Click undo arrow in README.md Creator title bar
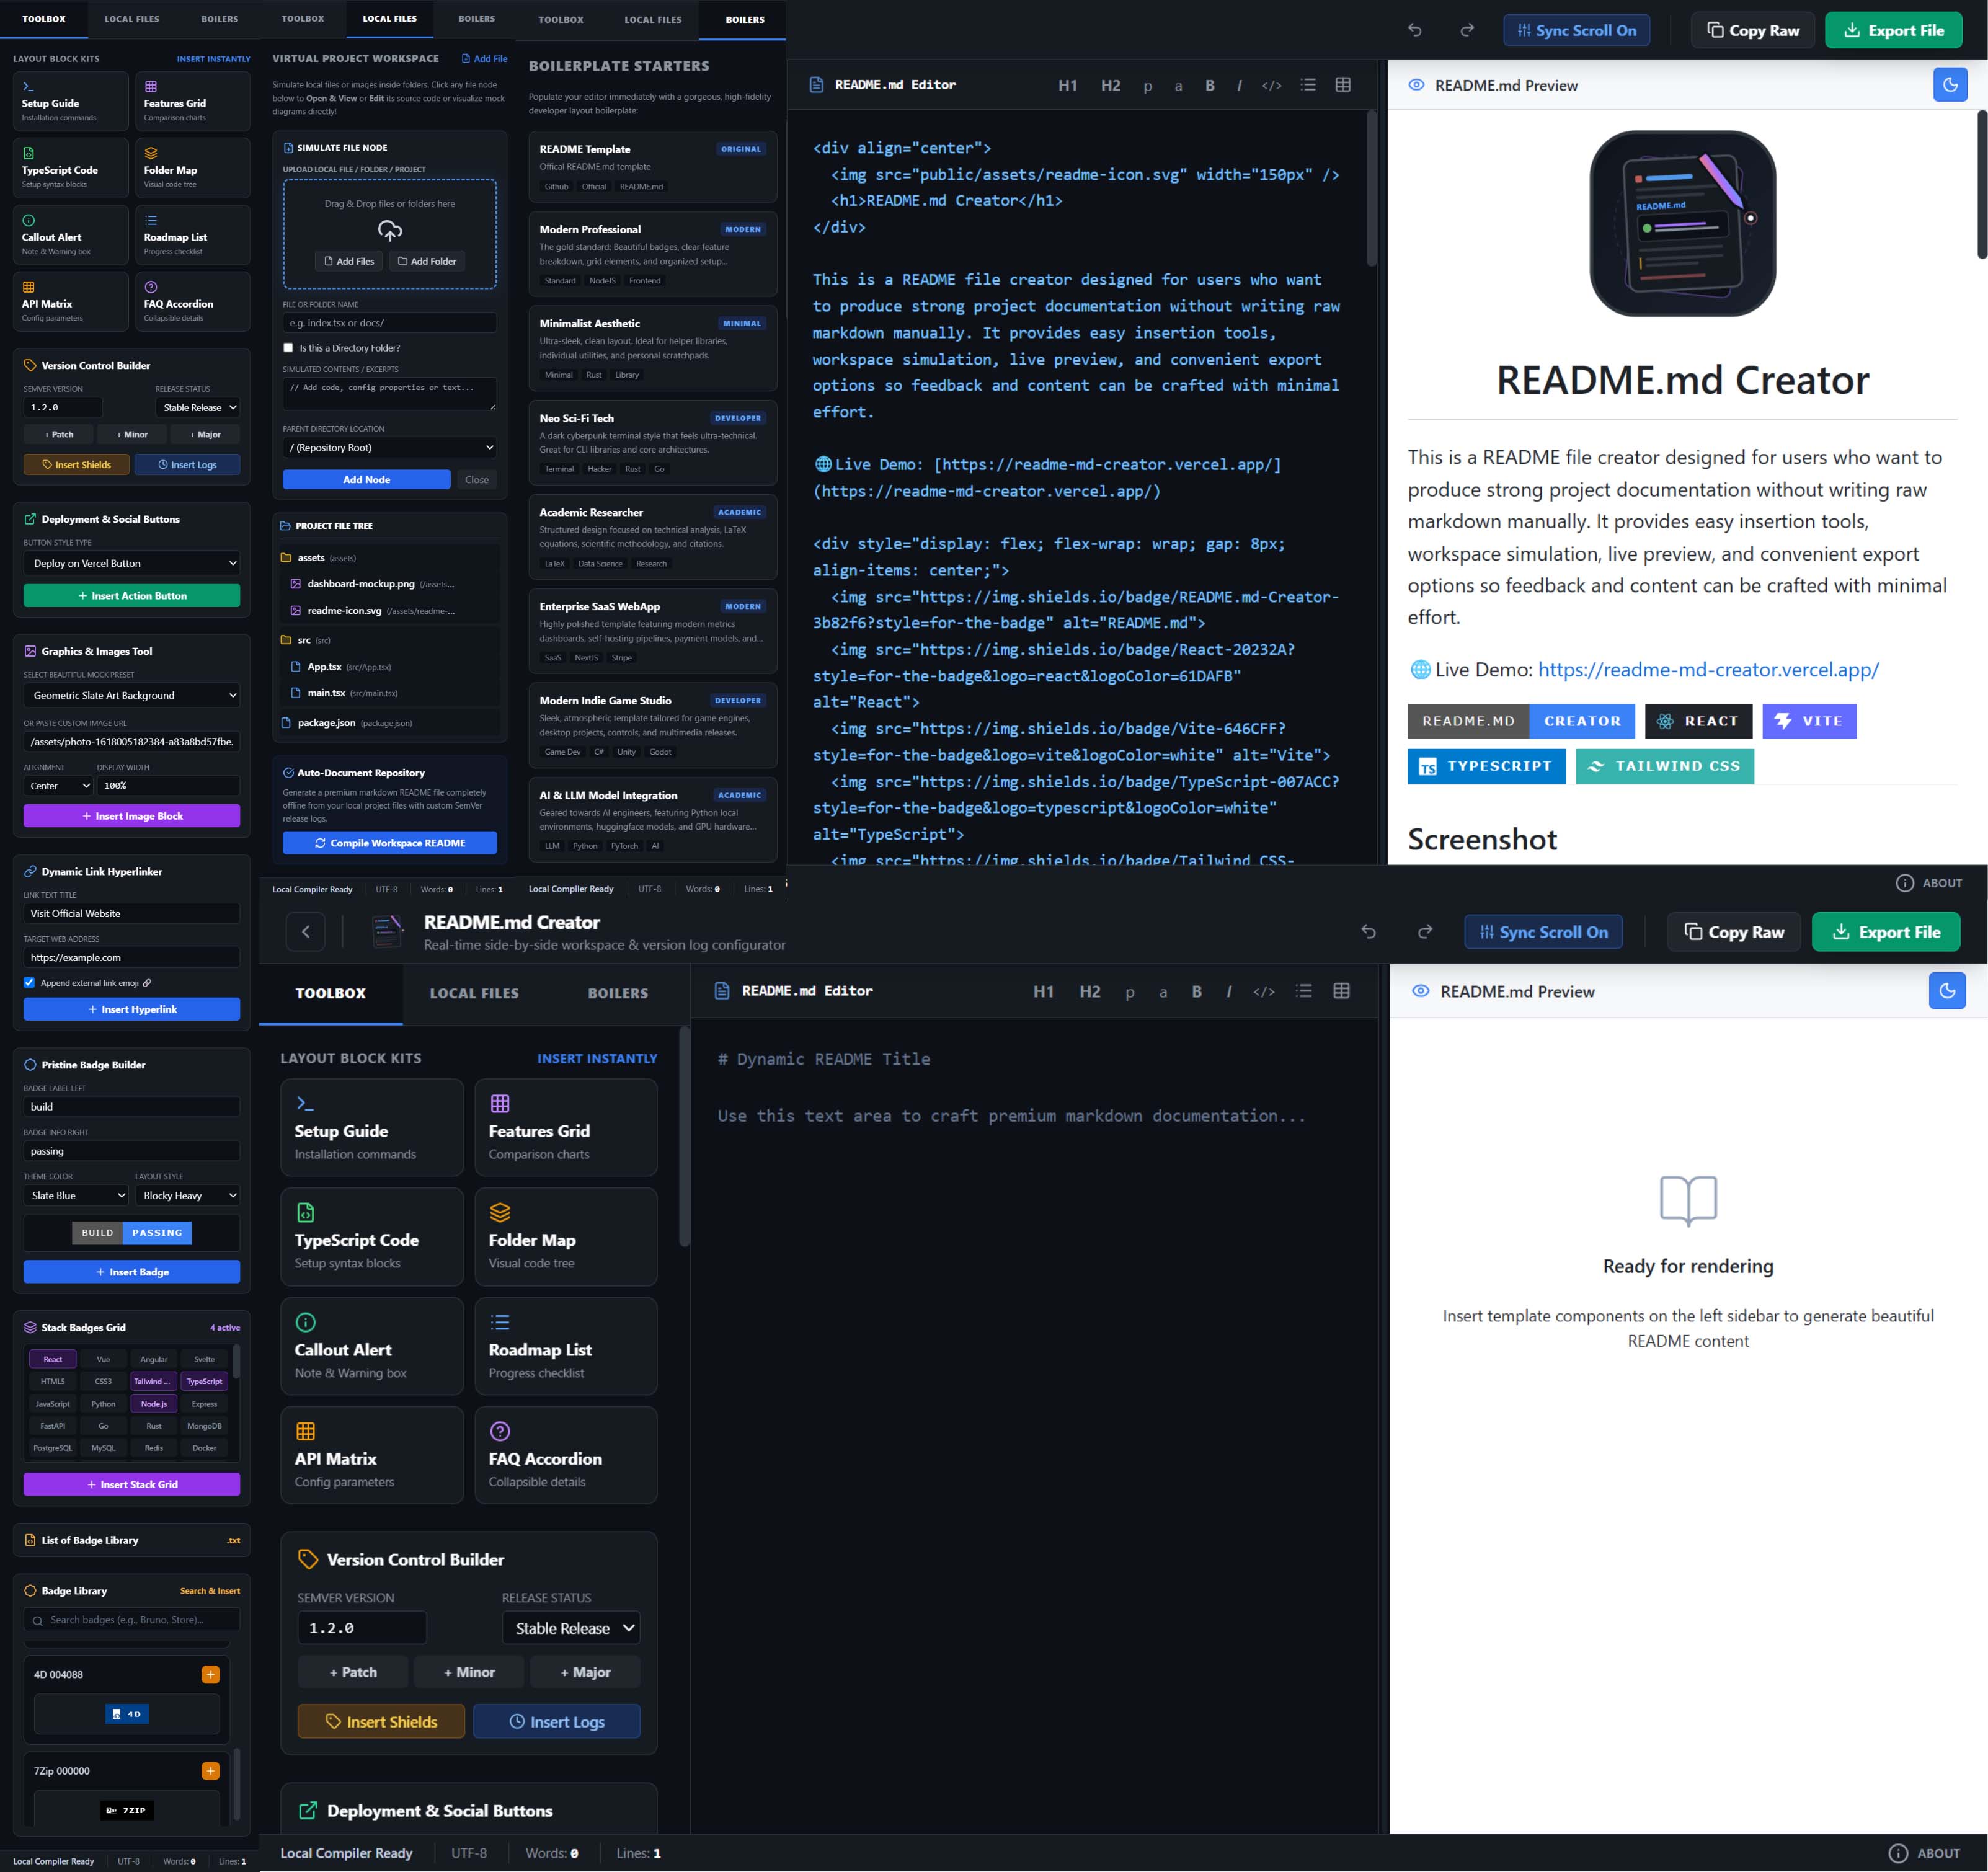The width and height of the screenshot is (1988, 1872). pyautogui.click(x=1369, y=932)
